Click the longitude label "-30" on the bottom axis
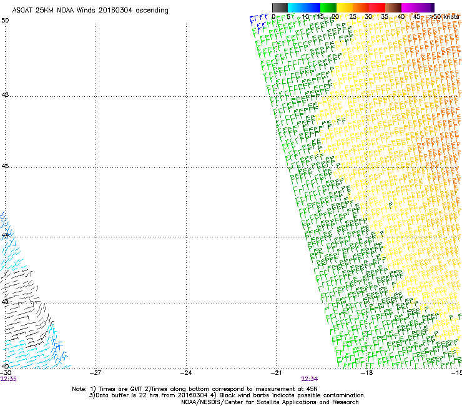 pos(6,373)
